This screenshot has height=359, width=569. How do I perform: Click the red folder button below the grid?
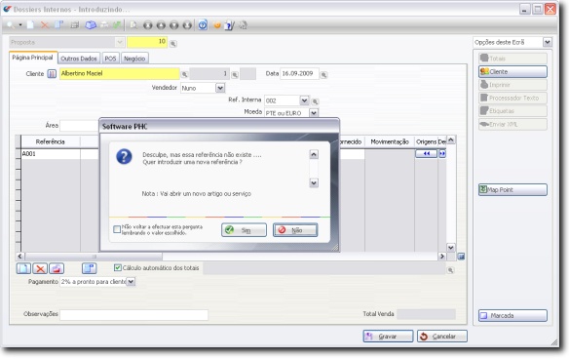pos(57,268)
